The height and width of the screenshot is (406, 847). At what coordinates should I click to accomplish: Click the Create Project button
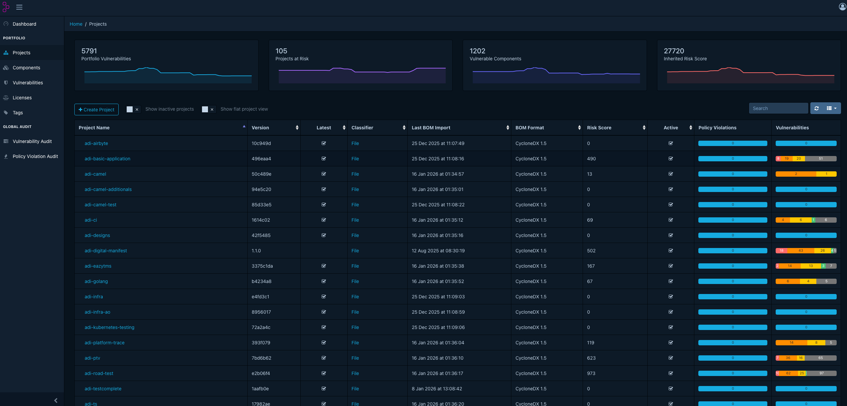pyautogui.click(x=96, y=109)
